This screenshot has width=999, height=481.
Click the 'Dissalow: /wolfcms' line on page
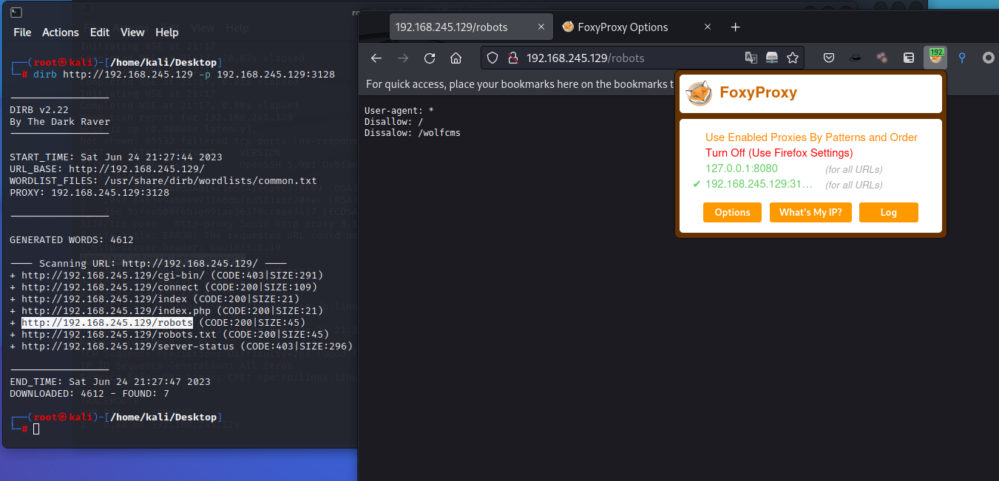[x=413, y=133]
